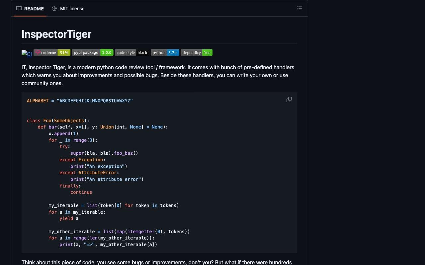425x265 pixels.
Task: Click the 'my_other_iterable = list(map(' line
Action: 119,232
